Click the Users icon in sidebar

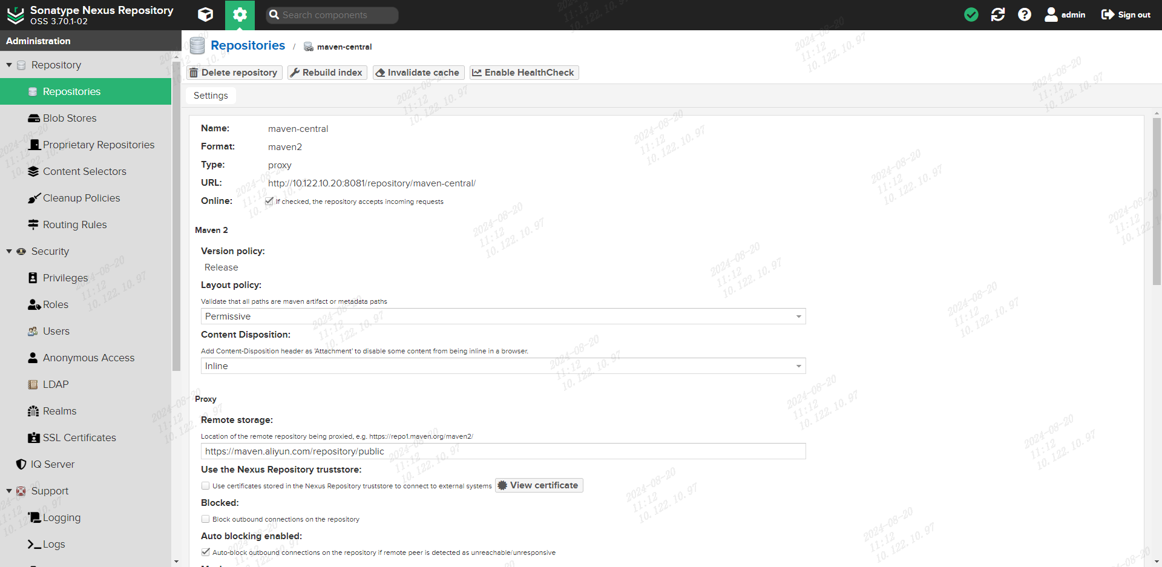(x=33, y=331)
